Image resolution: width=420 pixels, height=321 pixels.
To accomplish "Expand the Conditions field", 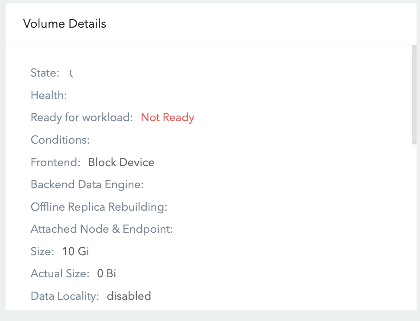I will point(60,140).
